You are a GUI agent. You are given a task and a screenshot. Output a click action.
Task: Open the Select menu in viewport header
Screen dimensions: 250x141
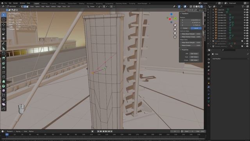[x=37, y=7]
